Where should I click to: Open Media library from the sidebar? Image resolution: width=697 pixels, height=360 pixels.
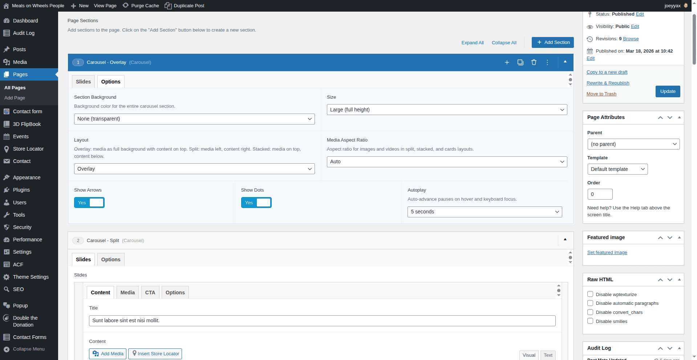coord(20,62)
